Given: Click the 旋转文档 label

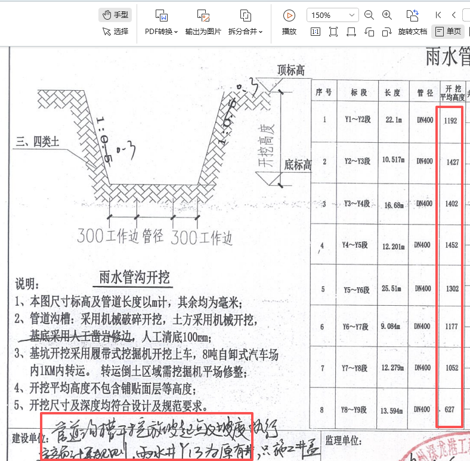Looking at the screenshot, I should click(413, 32).
